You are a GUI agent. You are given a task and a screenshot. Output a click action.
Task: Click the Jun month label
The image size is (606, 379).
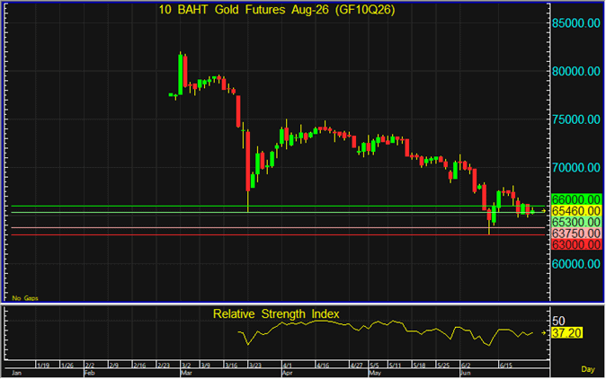(466, 373)
